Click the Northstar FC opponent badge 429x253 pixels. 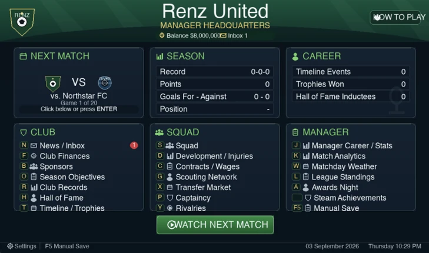105,83
